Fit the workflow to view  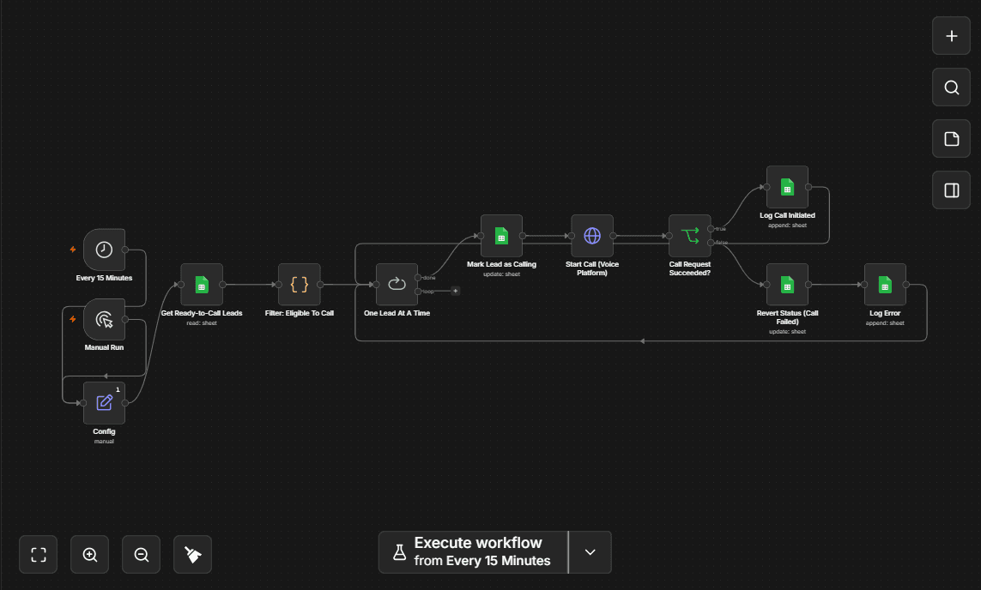pos(38,554)
